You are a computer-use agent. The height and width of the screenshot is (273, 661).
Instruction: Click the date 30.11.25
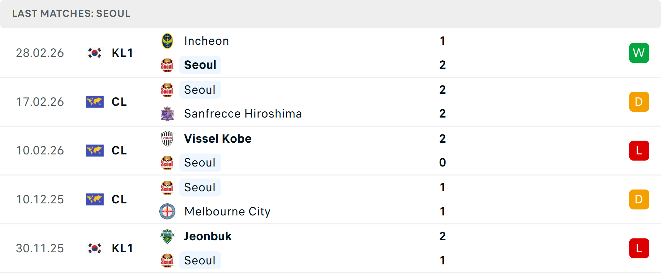tap(40, 248)
